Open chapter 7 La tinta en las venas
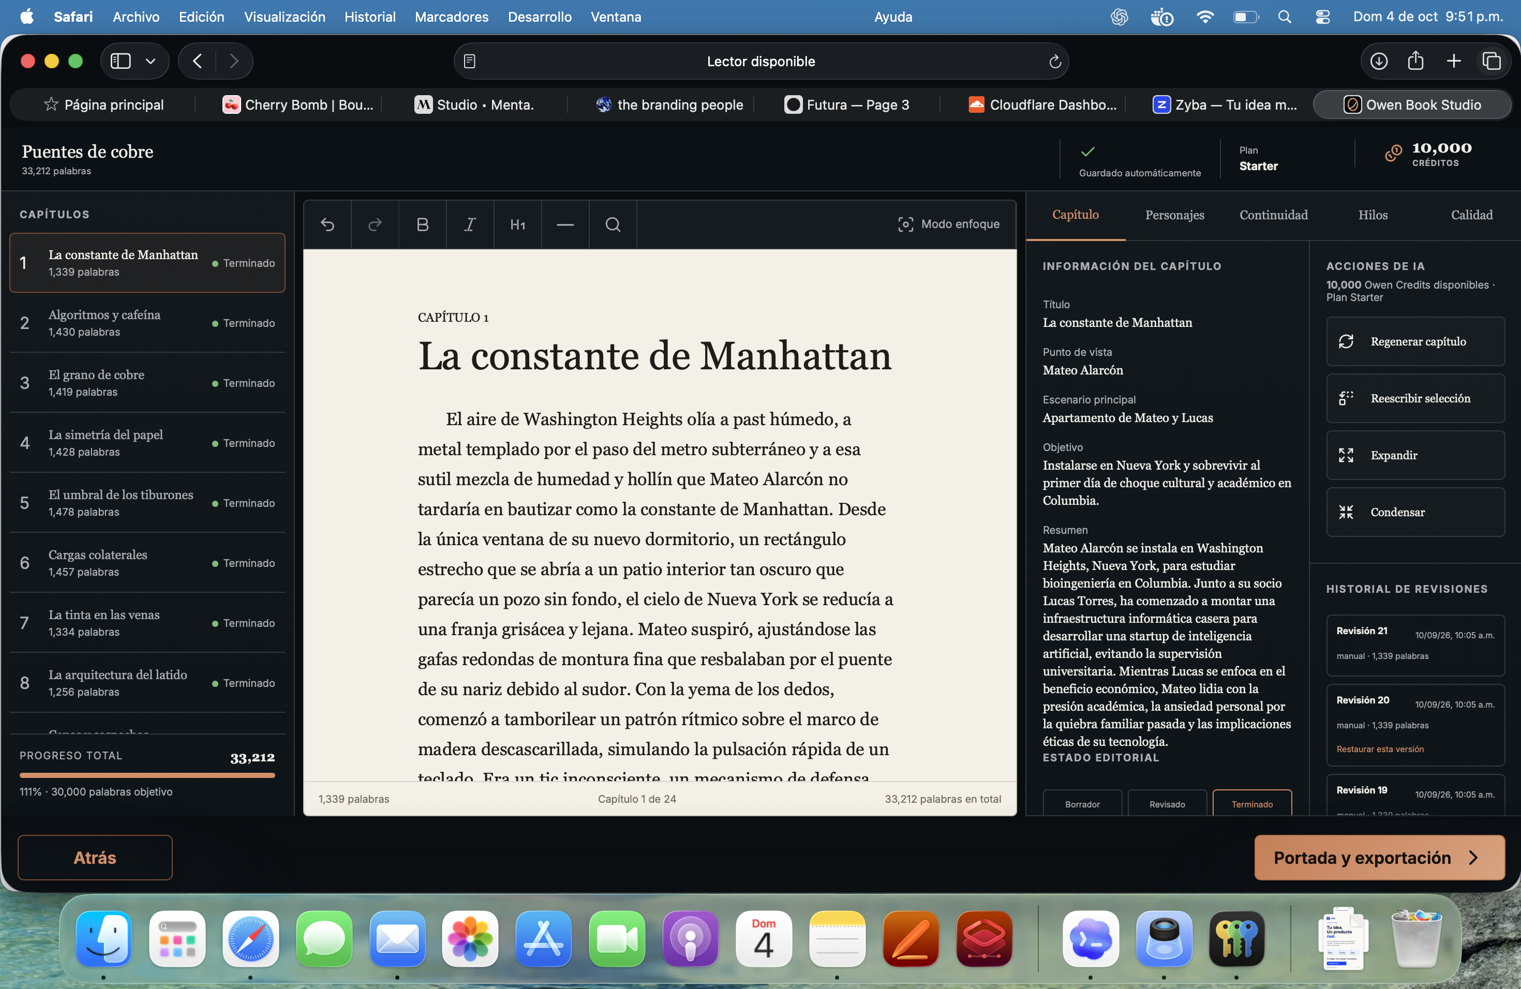Image resolution: width=1521 pixels, height=989 pixels. 147,623
